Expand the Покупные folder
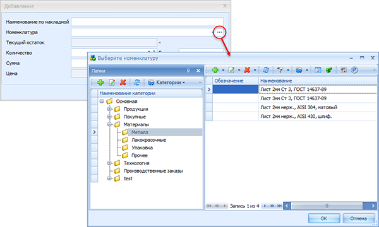 tap(109, 117)
